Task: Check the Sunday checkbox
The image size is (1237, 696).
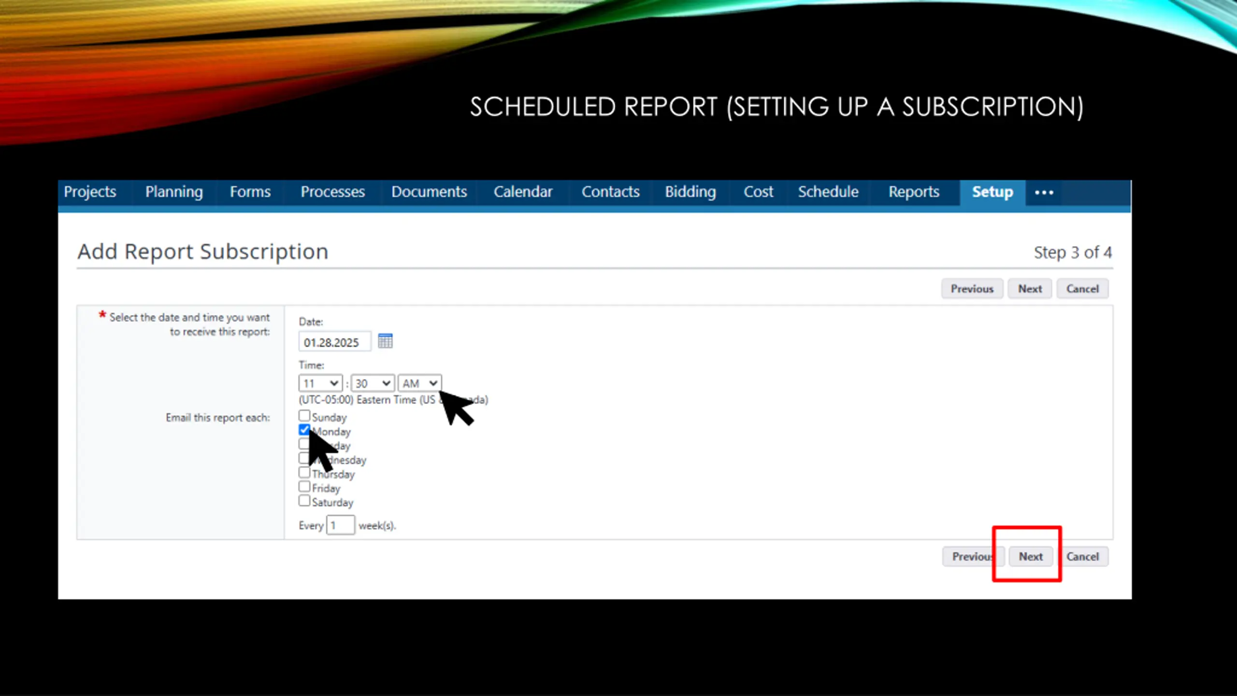Action: (304, 416)
